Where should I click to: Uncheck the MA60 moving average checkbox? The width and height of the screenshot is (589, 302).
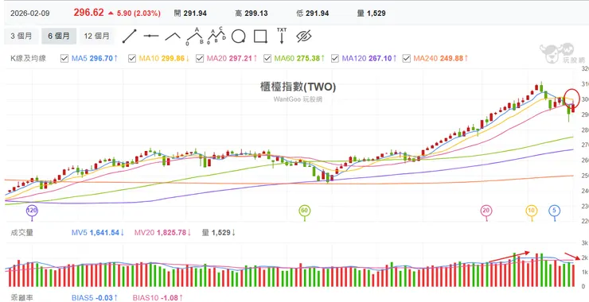267,59
